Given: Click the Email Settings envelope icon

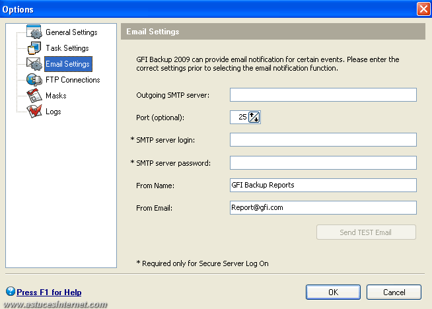Looking at the screenshot, I should 34,63.
